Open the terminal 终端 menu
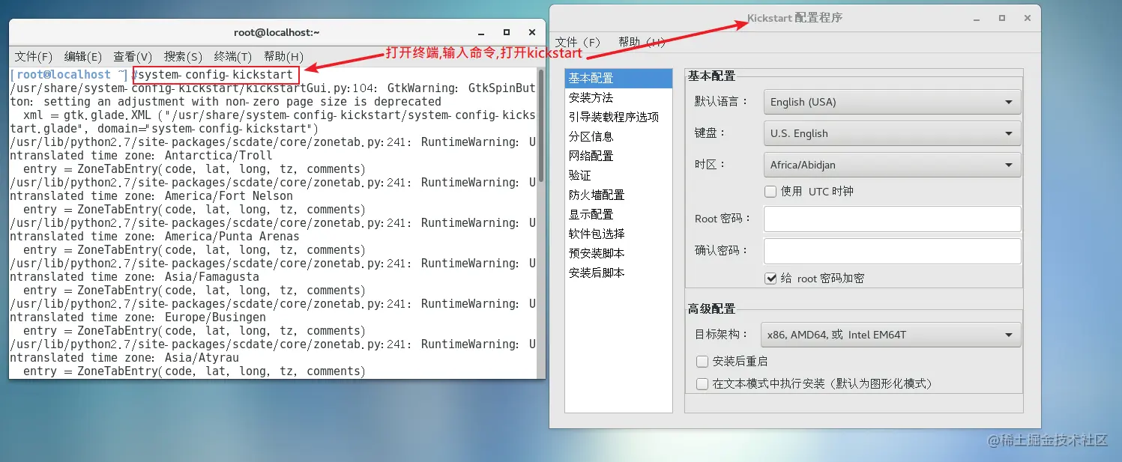The image size is (1122, 462). pos(232,56)
